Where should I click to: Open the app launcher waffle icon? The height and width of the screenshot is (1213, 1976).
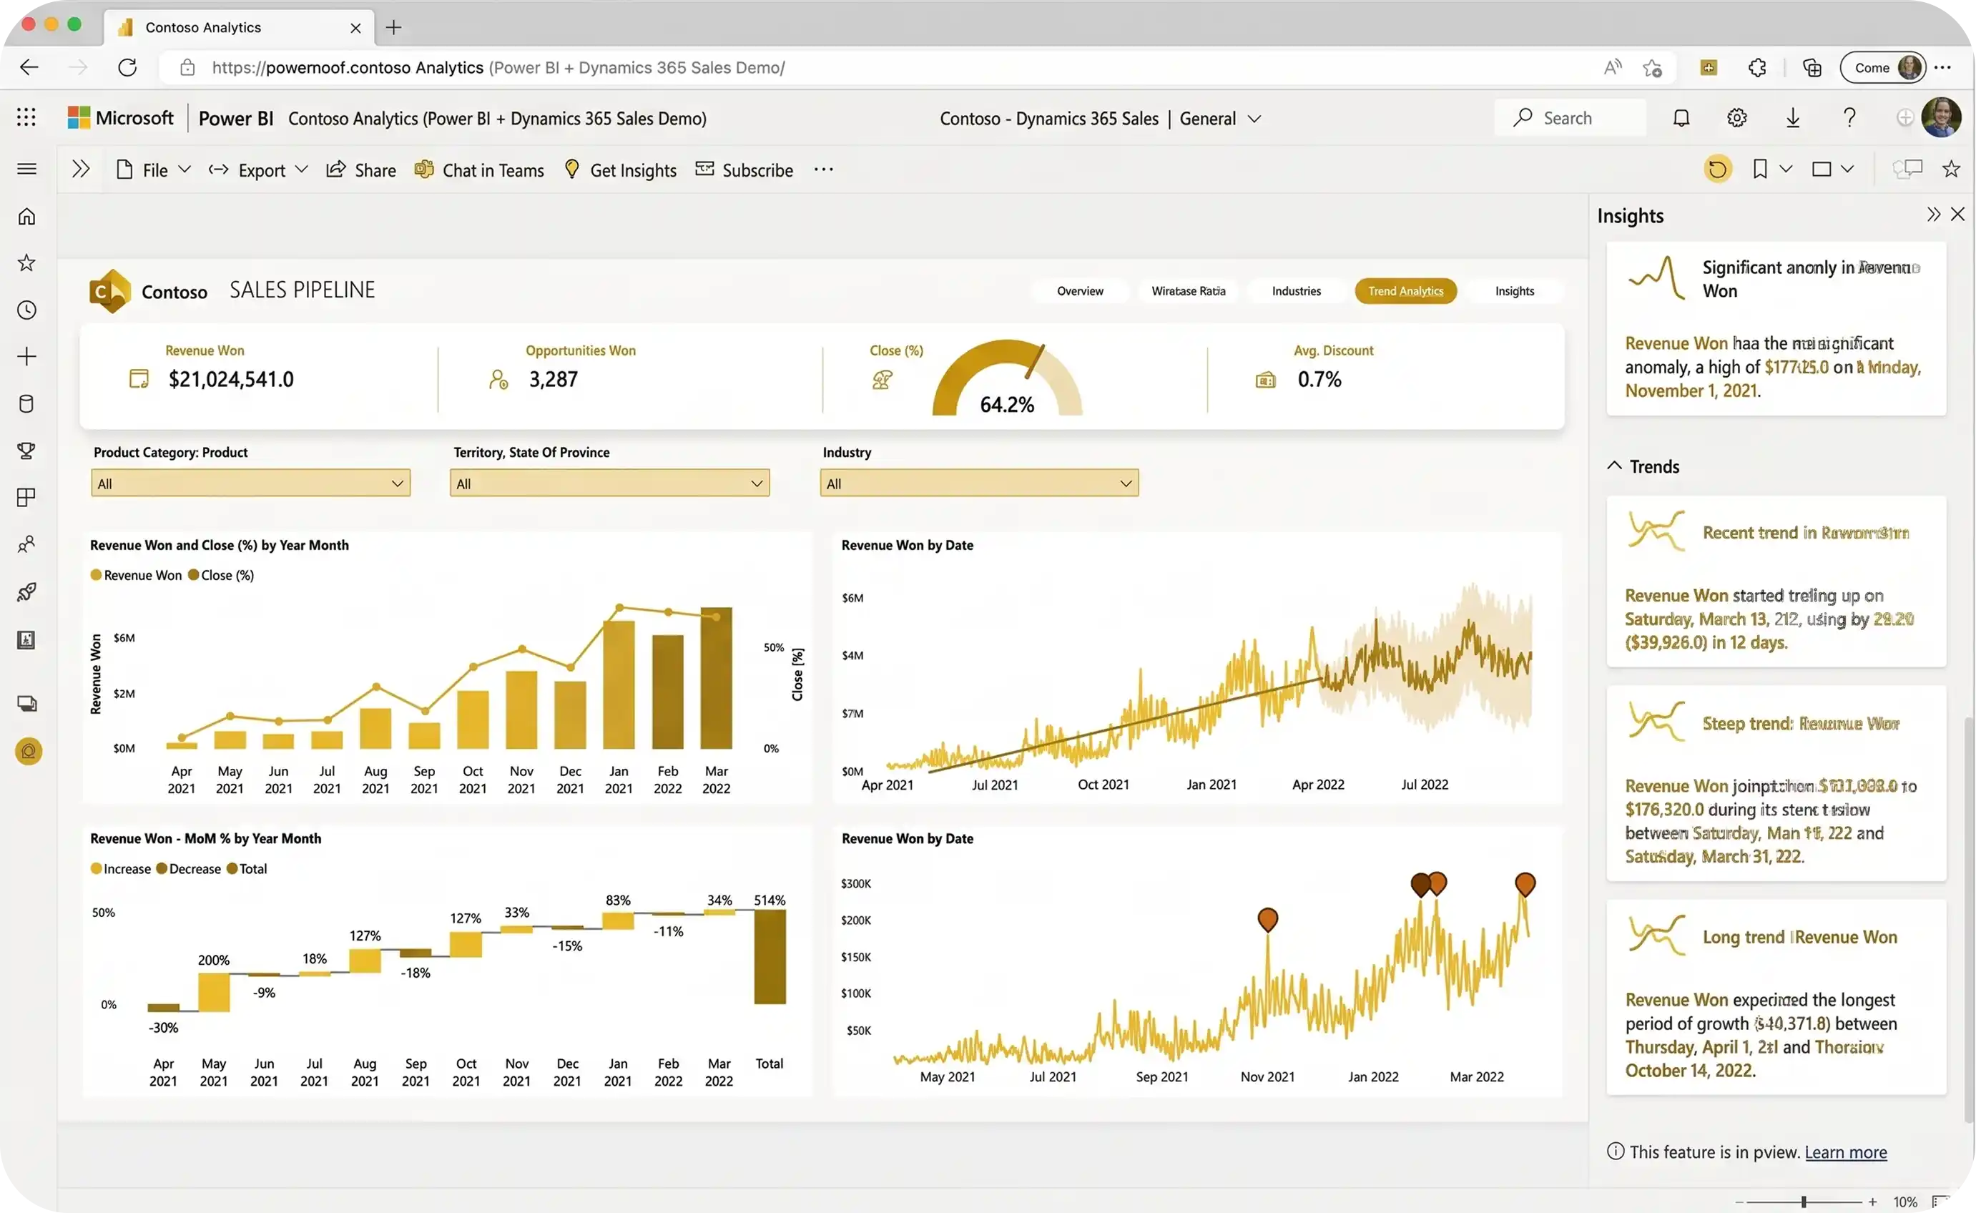click(x=26, y=117)
